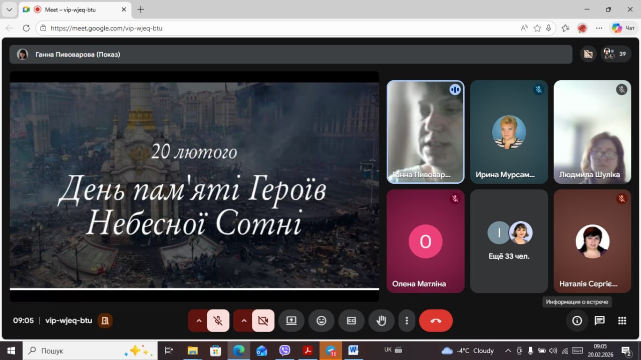Open meeting information panel
The image size is (641, 360).
(x=577, y=321)
